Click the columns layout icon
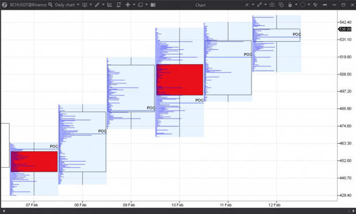Screen dimensions: 356x214 coord(153,5)
